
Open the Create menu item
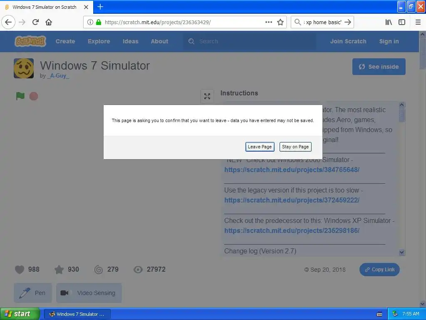pos(65,41)
